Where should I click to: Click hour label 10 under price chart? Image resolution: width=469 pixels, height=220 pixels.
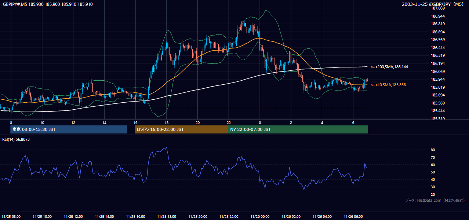tap(42, 122)
